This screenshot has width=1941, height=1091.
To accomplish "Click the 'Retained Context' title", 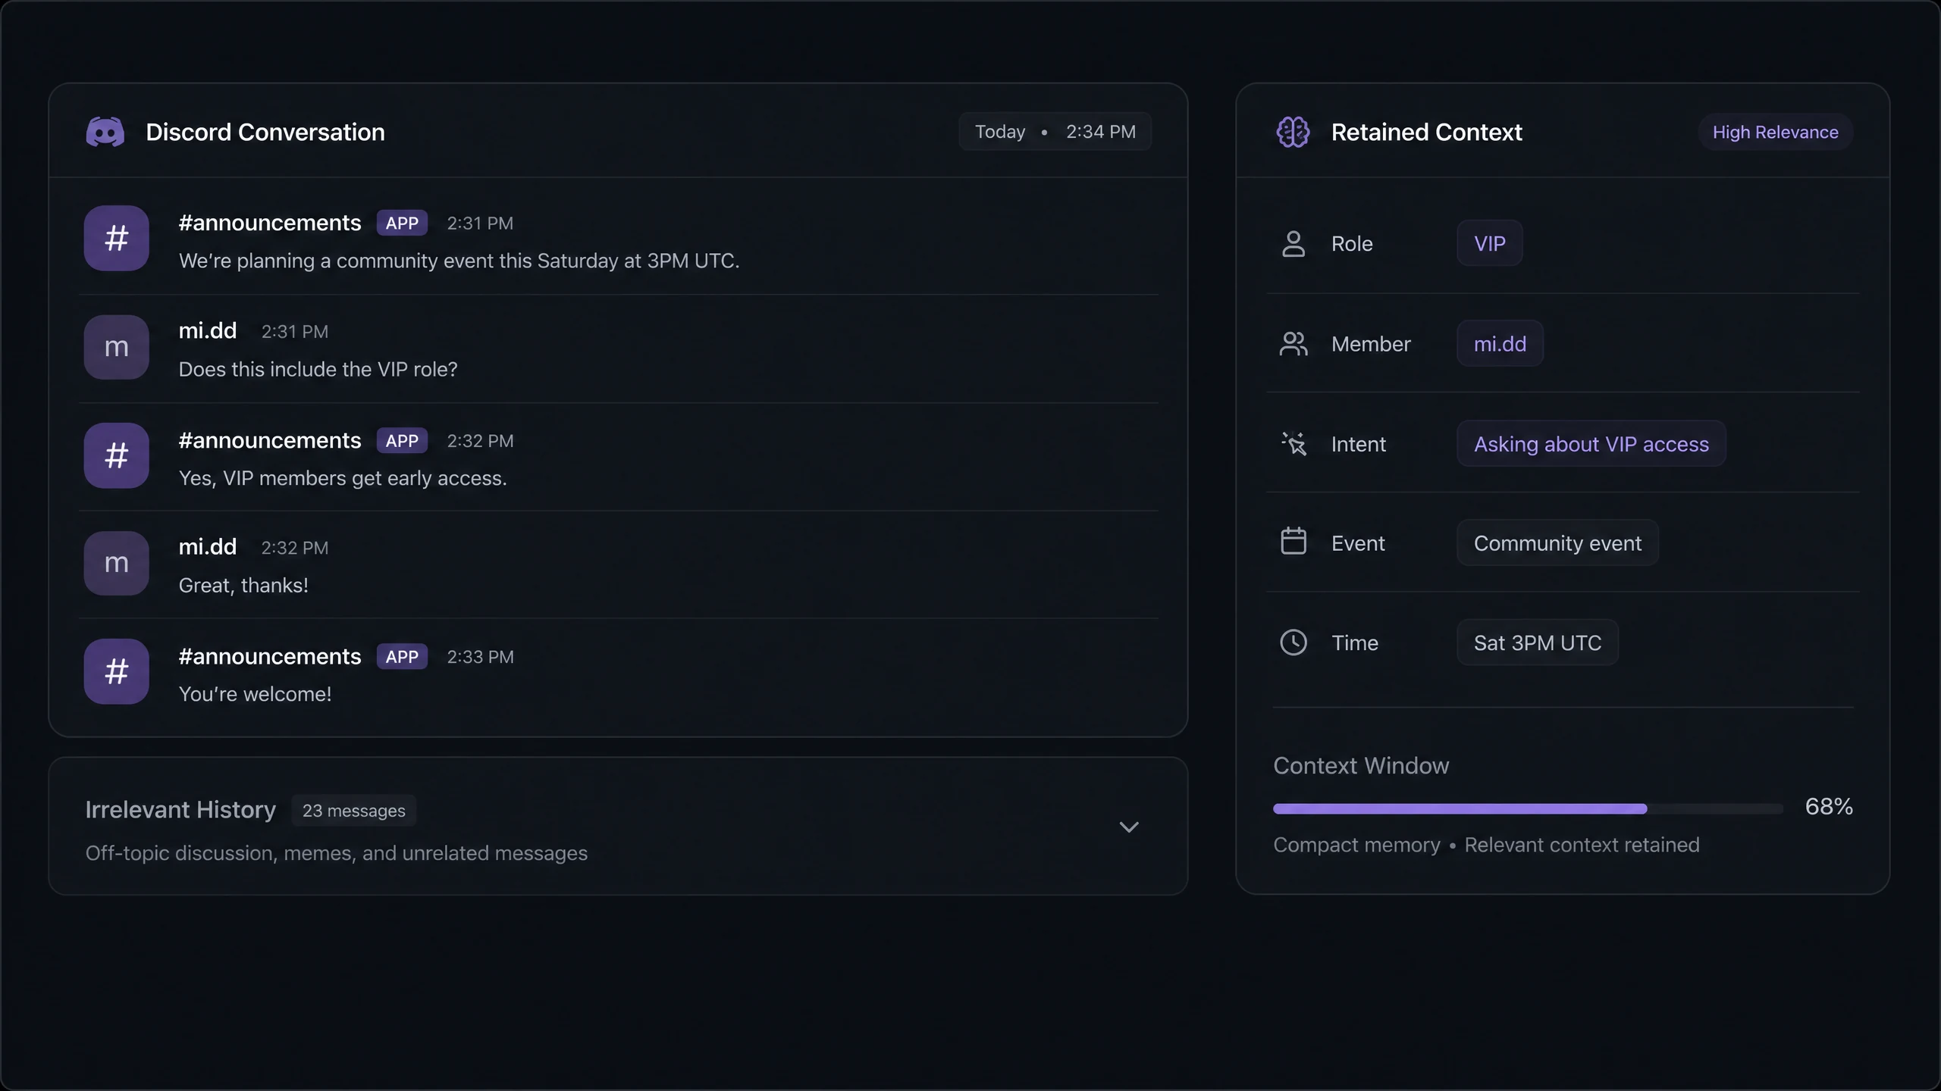I will (x=1426, y=132).
